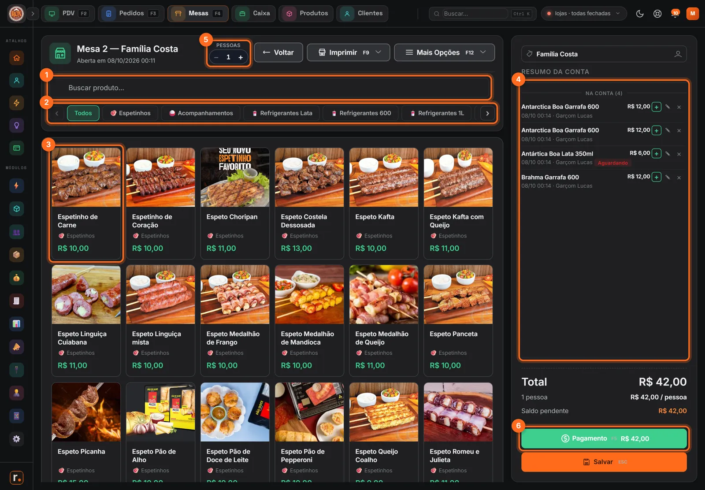Open the Clientes tab
Viewport: 705px width, 490px height.
[363, 14]
